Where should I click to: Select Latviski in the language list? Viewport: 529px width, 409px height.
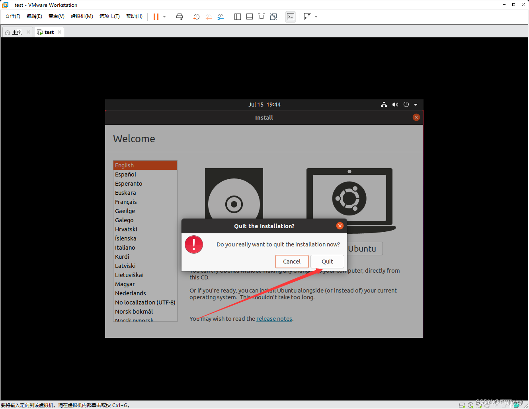145,266
